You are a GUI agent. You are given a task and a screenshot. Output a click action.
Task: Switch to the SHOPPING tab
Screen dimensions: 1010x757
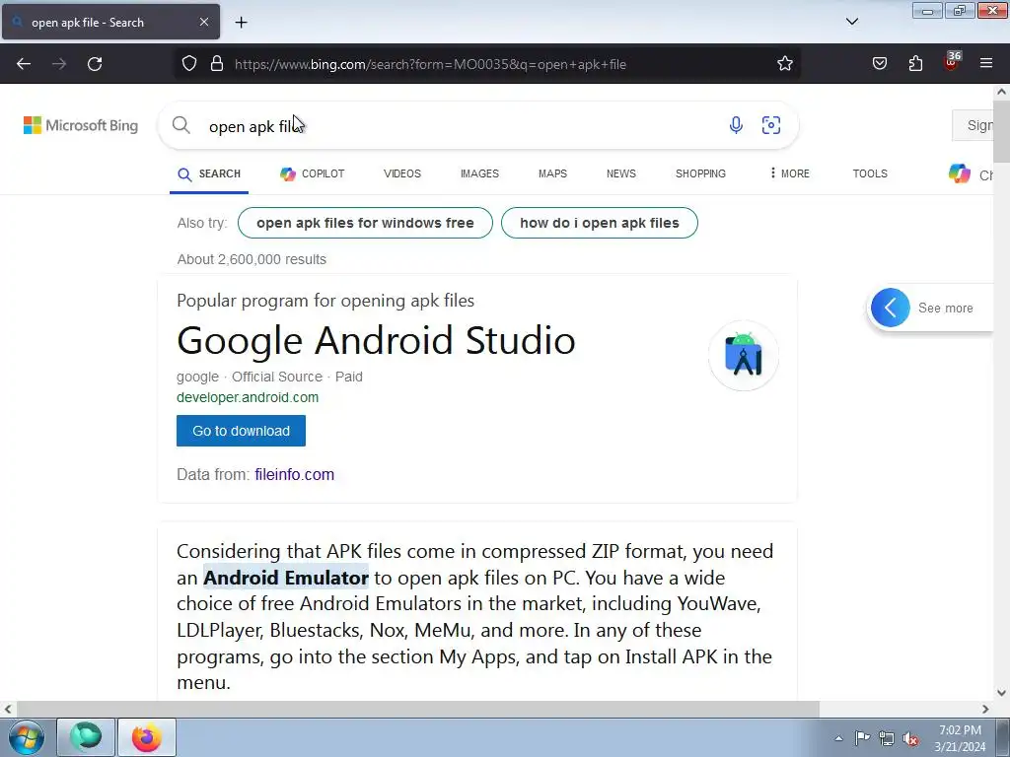[x=700, y=173]
